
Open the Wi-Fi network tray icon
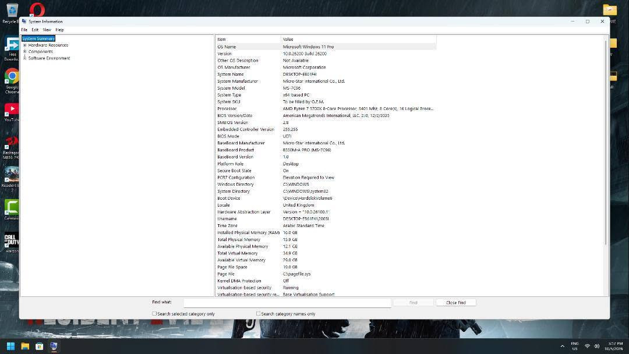(587, 346)
